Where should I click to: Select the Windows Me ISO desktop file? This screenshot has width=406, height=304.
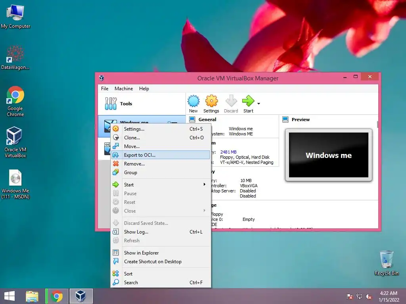15,184
